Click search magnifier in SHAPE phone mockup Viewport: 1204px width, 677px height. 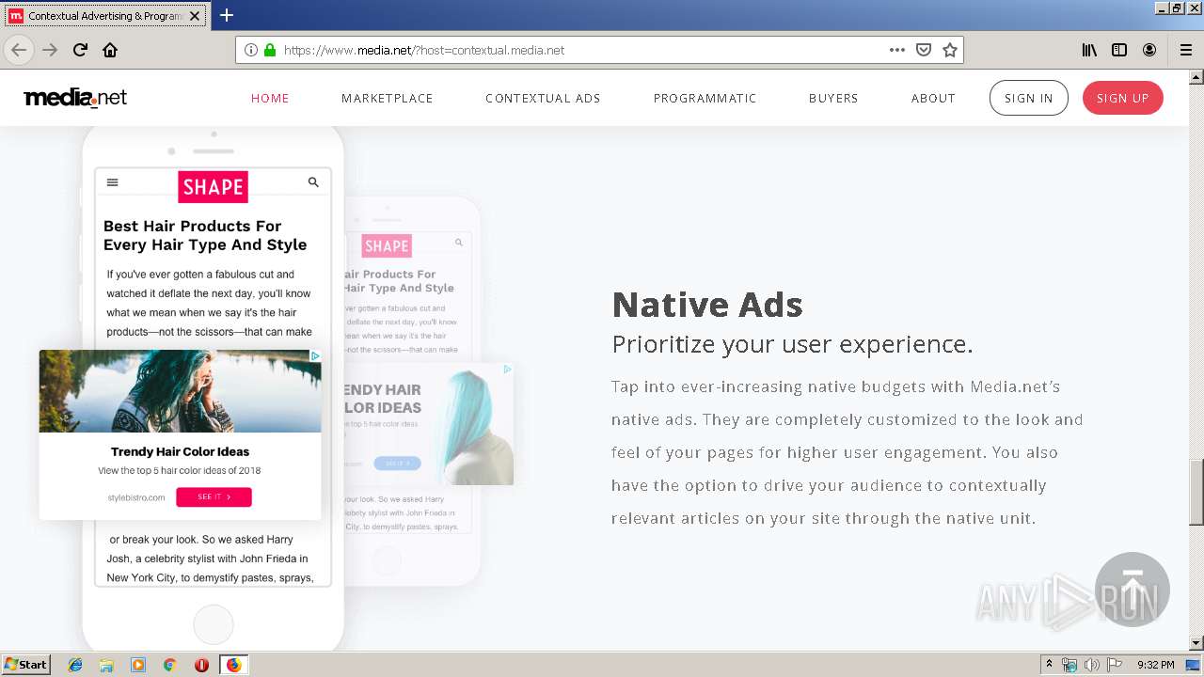(313, 182)
